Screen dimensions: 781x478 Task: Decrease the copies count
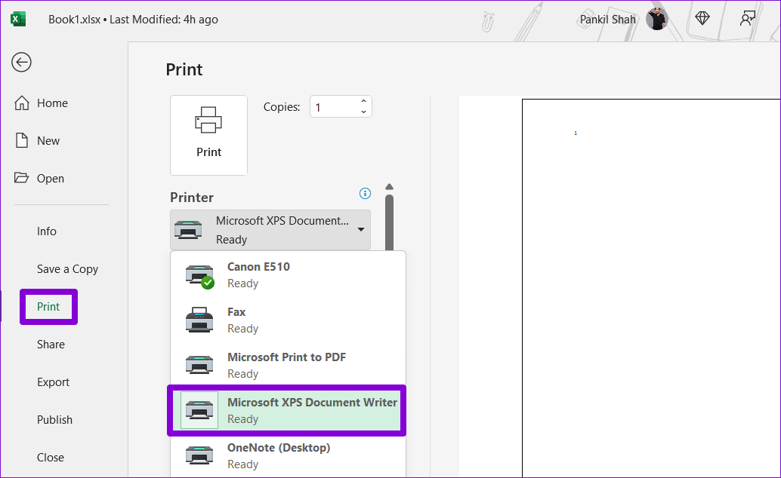point(363,112)
